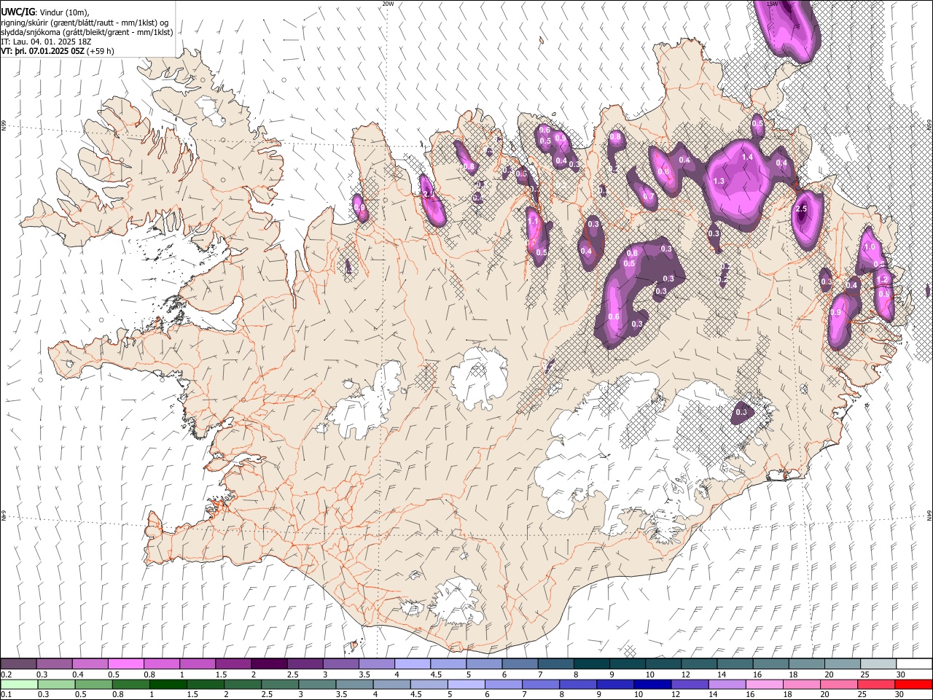
Task: Click the pale green 0.1 swatch in green legend
Action: 20,684
